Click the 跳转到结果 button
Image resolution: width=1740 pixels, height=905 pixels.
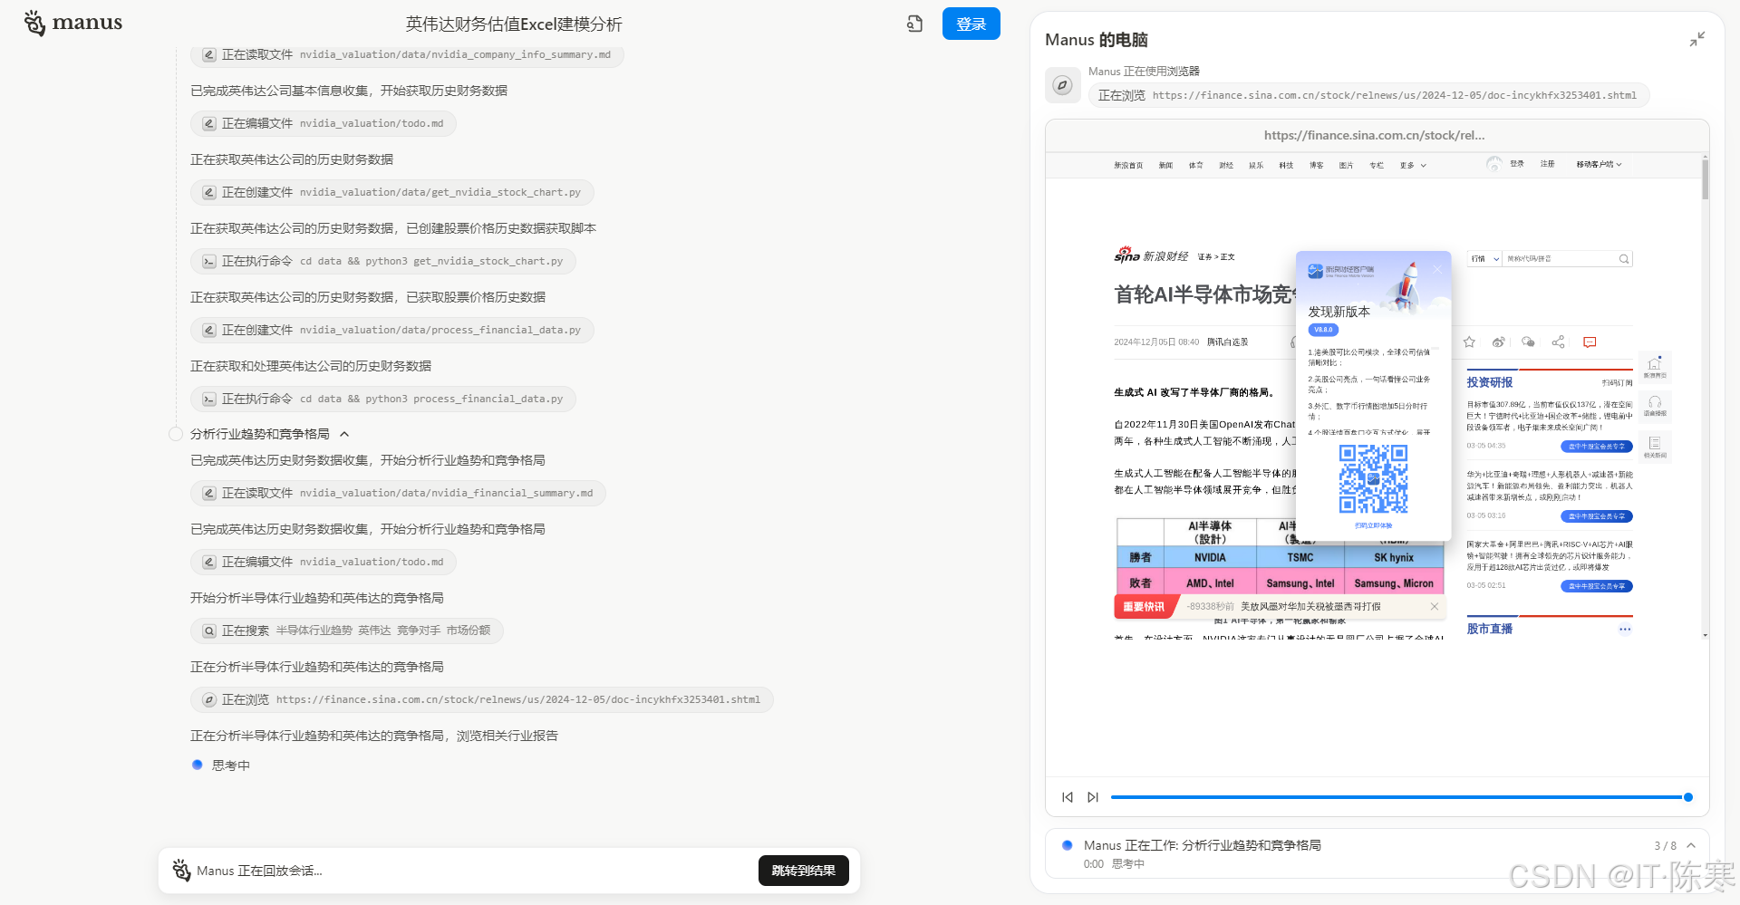coord(803,871)
